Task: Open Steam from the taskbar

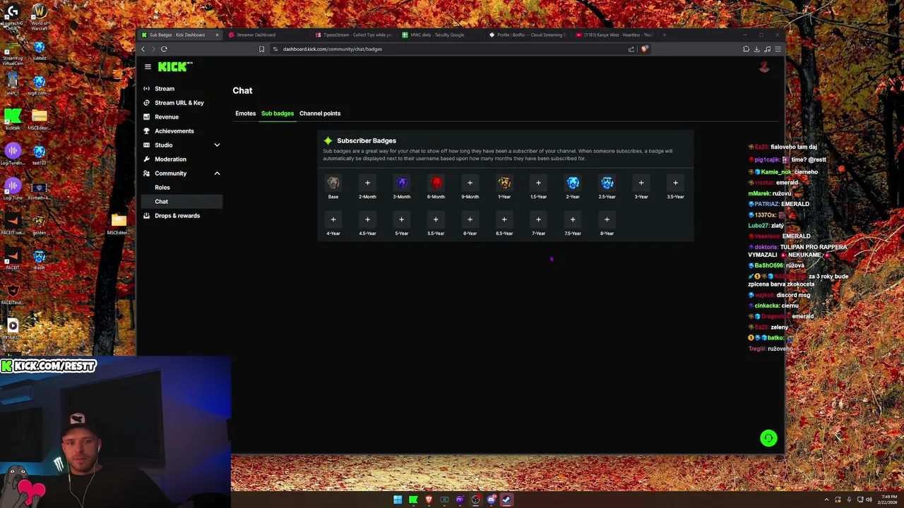Action: tap(506, 500)
